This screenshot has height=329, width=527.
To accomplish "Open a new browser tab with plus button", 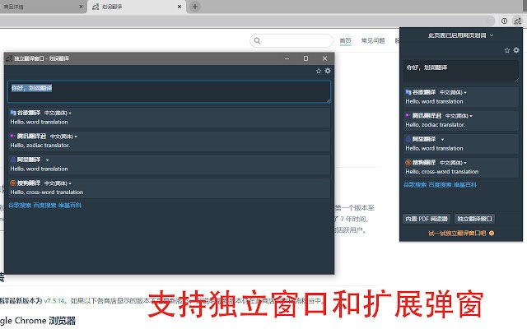I will pos(195,7).
